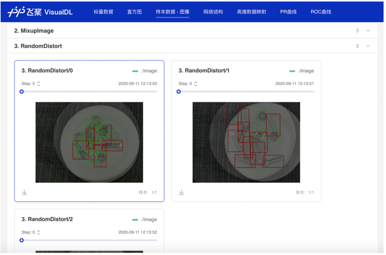Change the Step value in RandomDistort/1
Image resolution: width=386 pixels, height=255 pixels.
click(196, 84)
